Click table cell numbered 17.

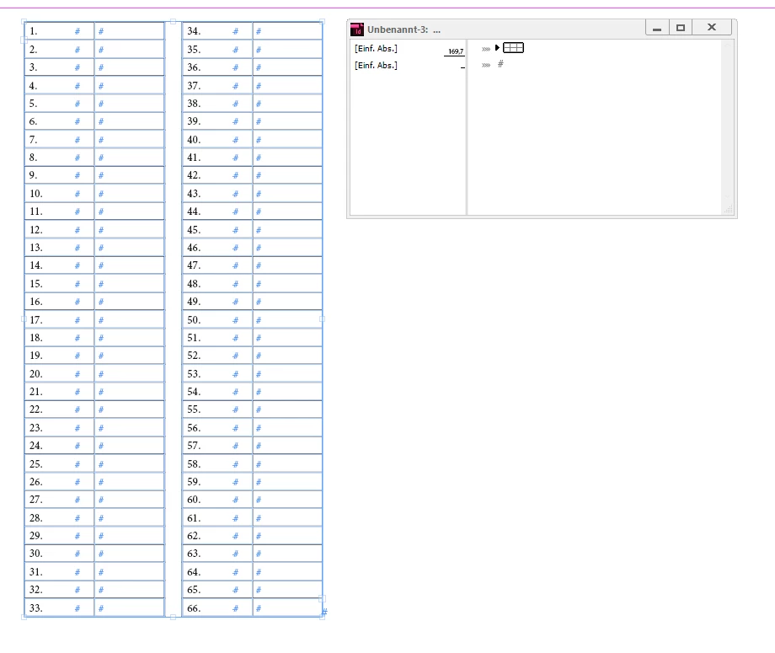tap(59, 320)
